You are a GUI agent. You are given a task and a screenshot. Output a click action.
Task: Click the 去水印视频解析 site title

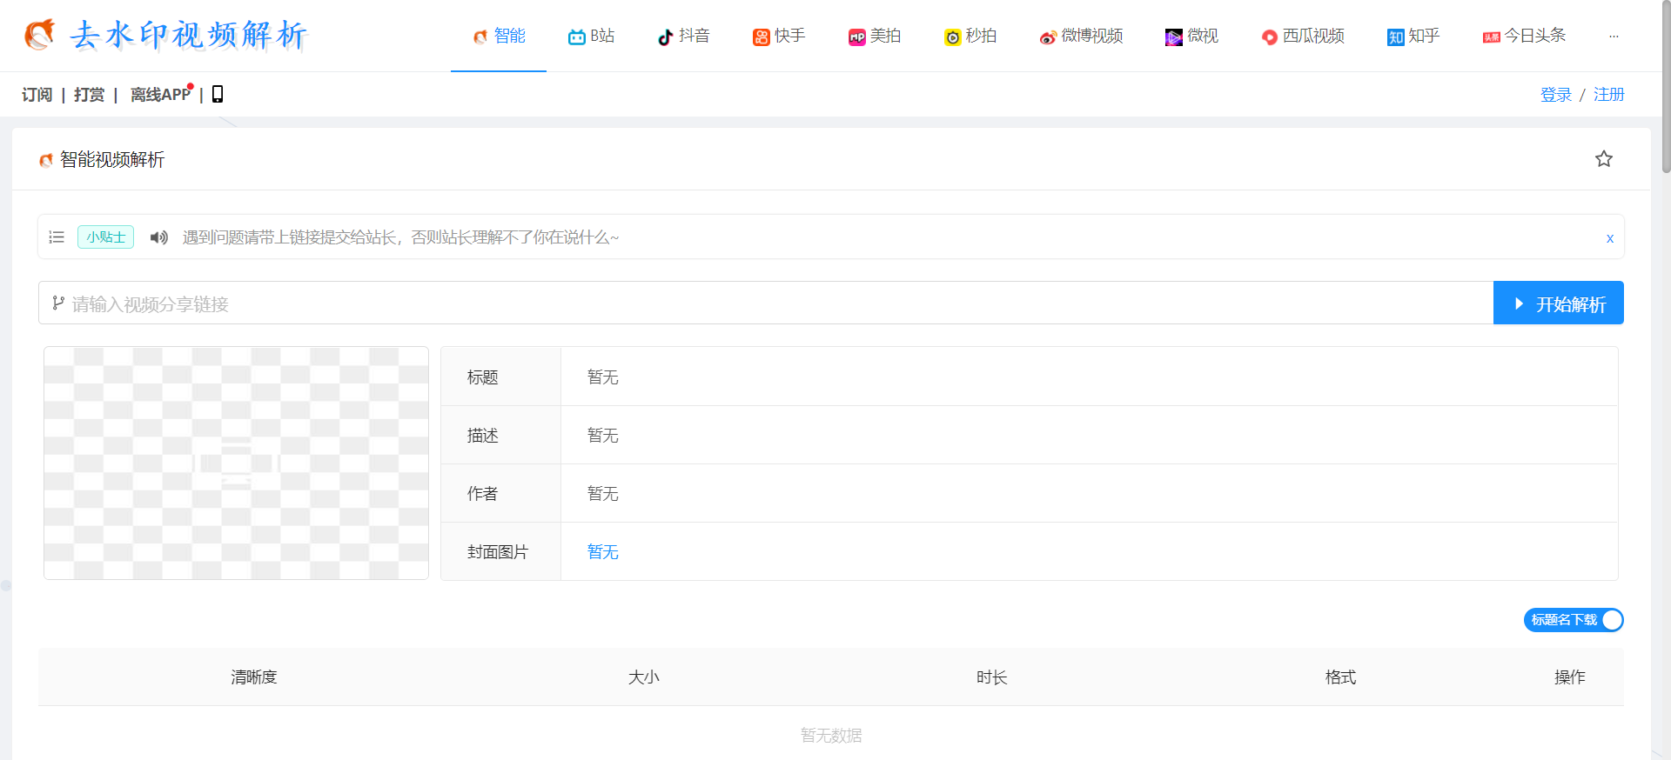click(x=188, y=36)
